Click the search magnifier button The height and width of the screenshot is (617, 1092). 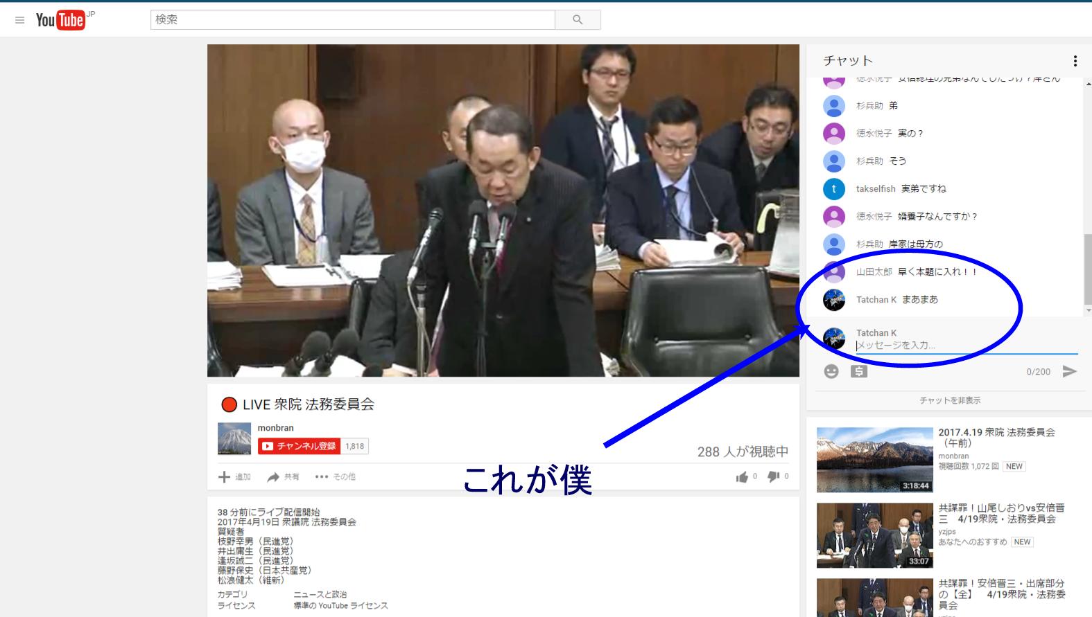(578, 20)
